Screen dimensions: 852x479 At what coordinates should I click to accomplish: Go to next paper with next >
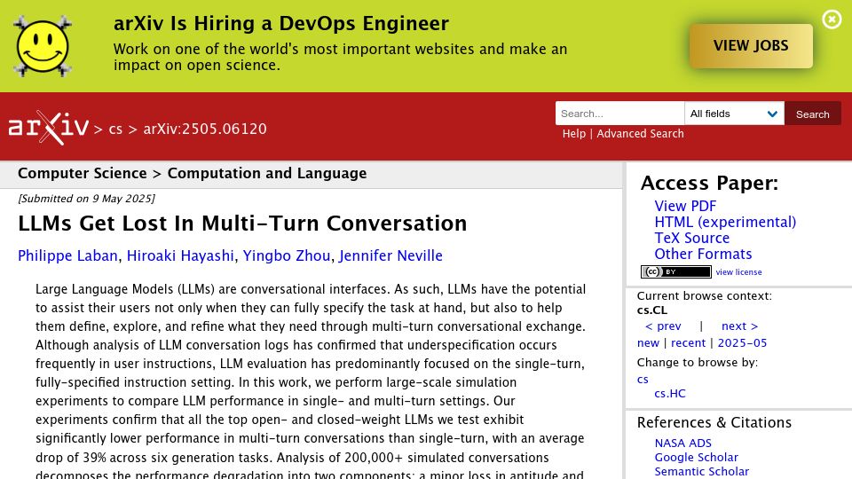(x=739, y=326)
